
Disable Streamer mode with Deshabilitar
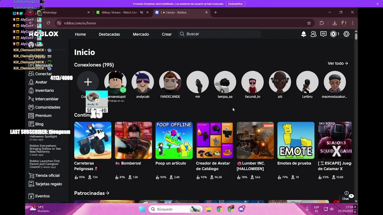coord(235,4)
